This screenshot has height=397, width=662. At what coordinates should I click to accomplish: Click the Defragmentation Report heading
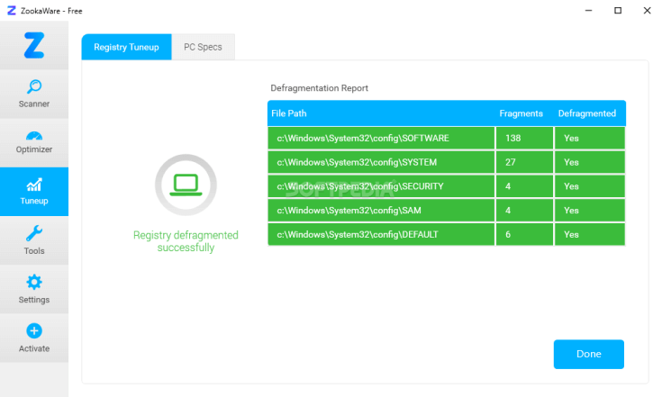(x=319, y=87)
